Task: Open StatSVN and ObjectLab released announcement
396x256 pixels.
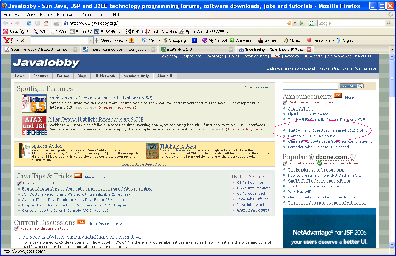Action: [x=327, y=130]
